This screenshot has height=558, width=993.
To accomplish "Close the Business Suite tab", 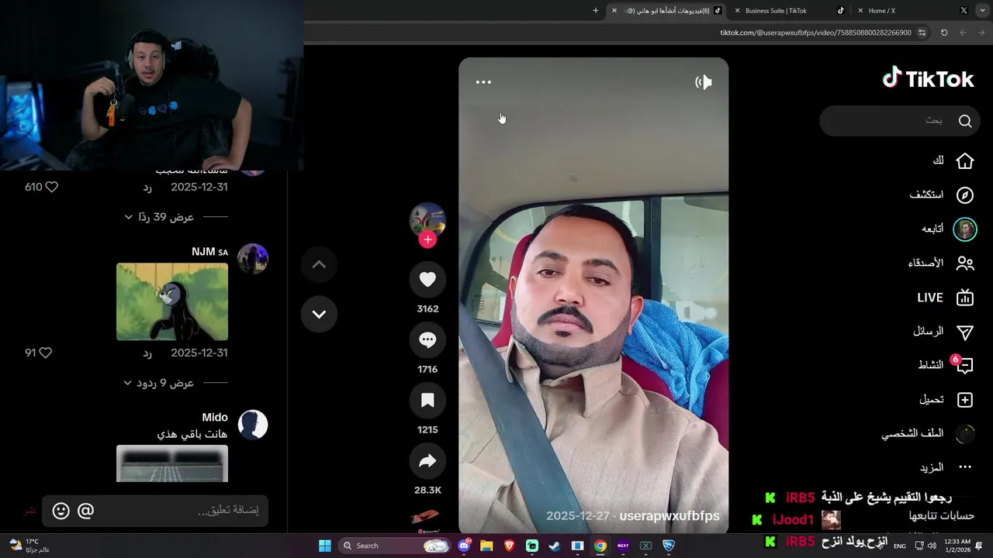I will [x=737, y=11].
